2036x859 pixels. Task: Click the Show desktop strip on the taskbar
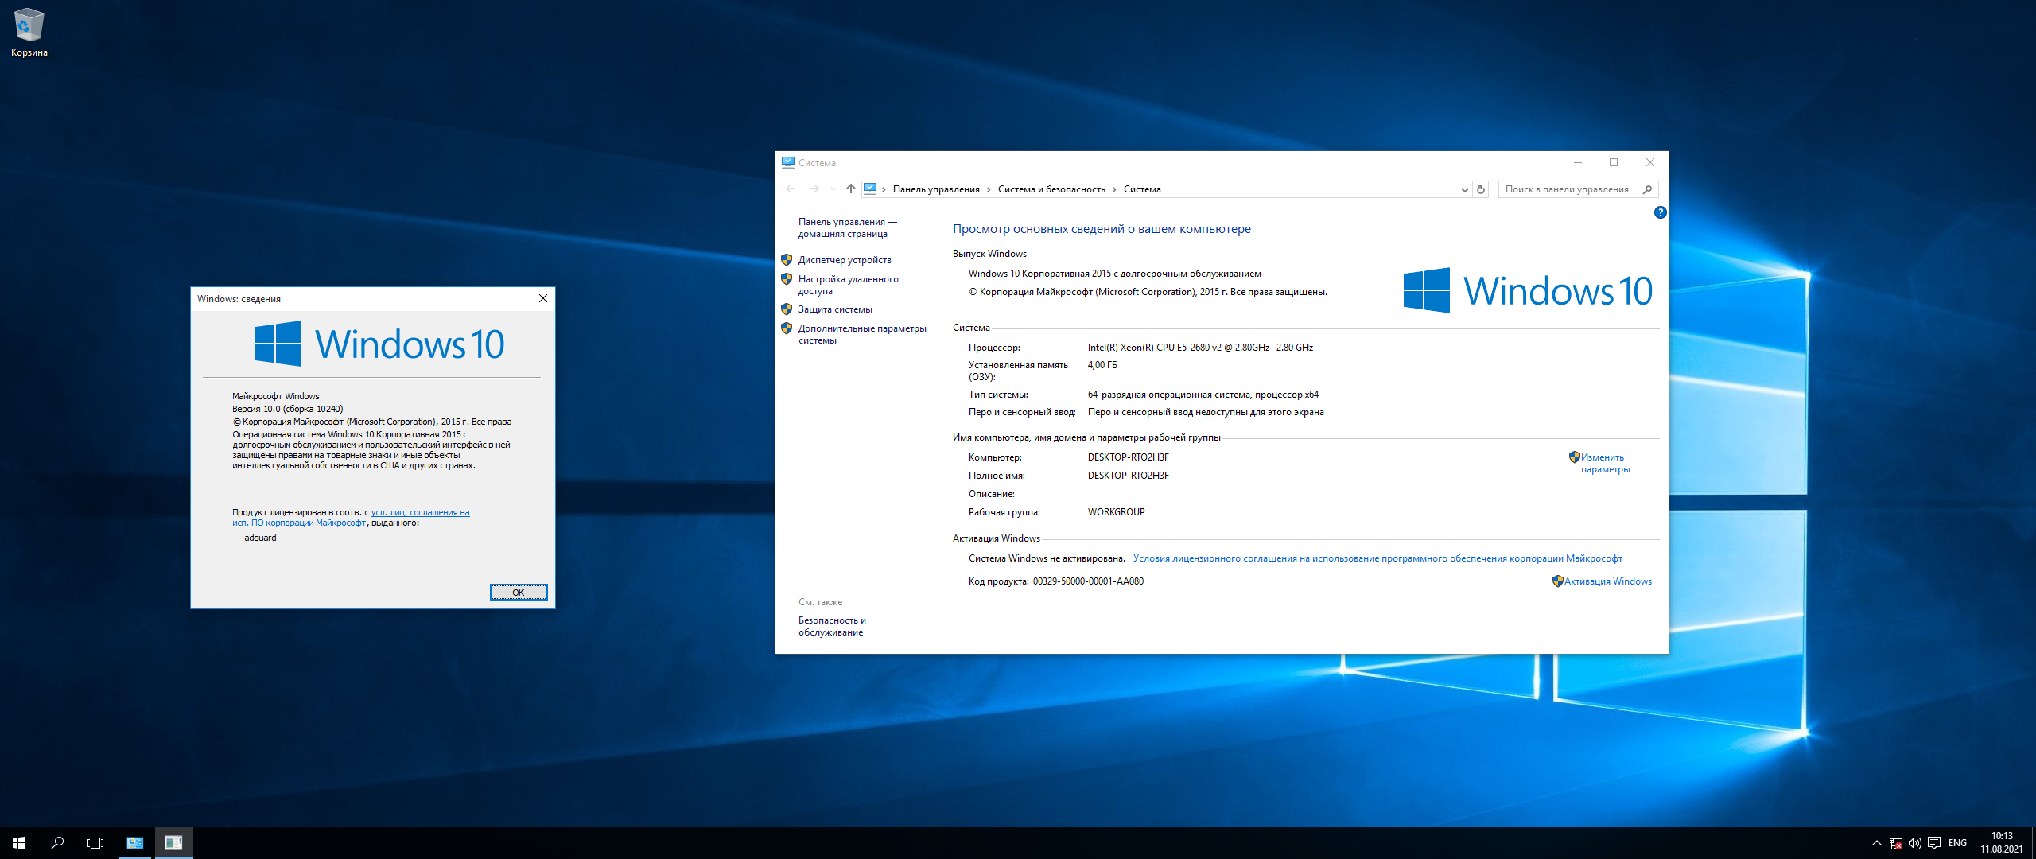[x=2033, y=843]
